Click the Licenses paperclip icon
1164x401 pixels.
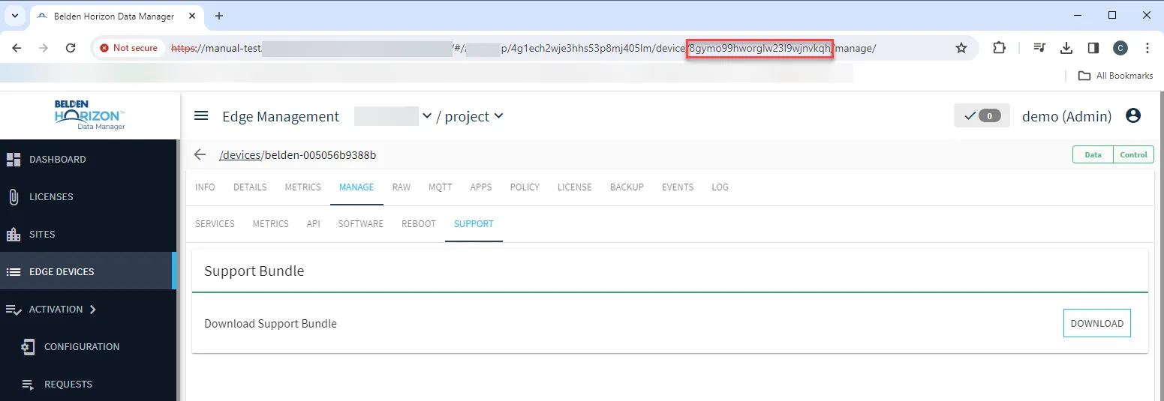(x=13, y=196)
